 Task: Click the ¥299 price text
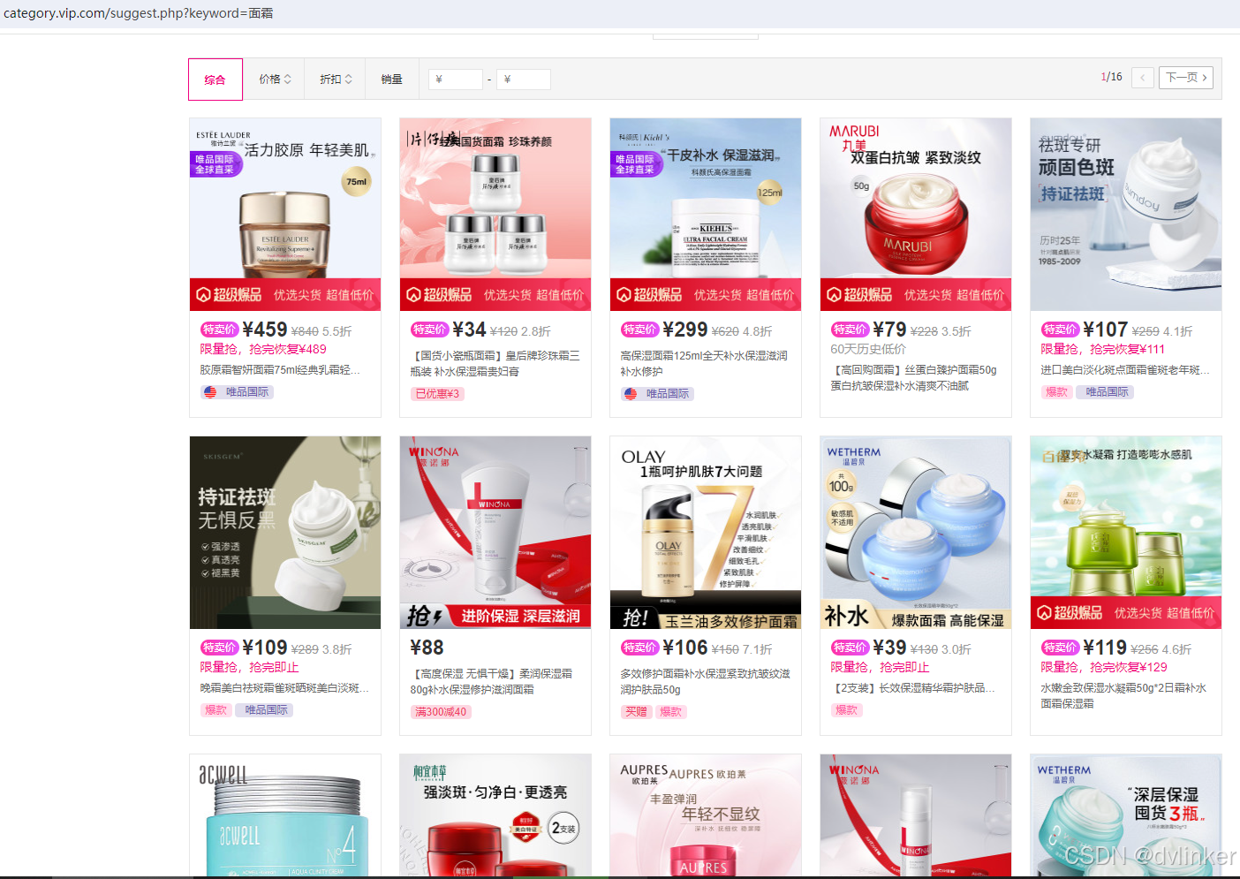[685, 330]
